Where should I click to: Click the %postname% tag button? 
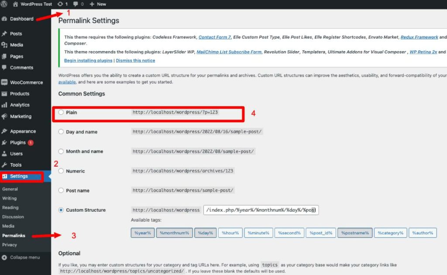click(x=355, y=233)
